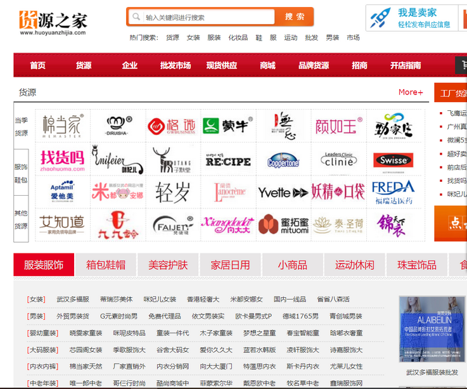This screenshot has width=467, height=389.
Task: Open the RE:CIPE brand logo
Action: click(x=228, y=159)
